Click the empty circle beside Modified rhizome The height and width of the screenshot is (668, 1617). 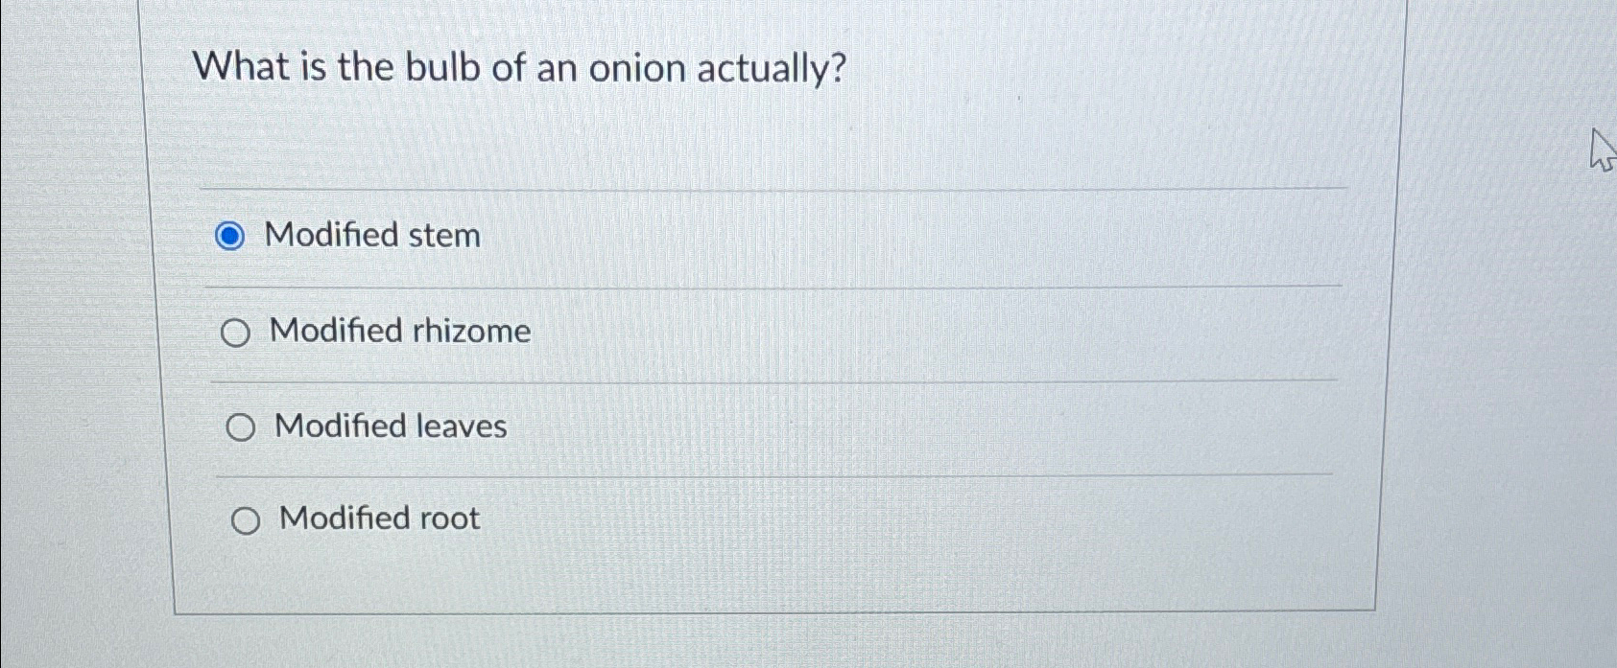(x=235, y=333)
